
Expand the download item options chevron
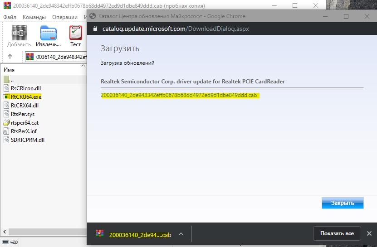[x=181, y=234]
